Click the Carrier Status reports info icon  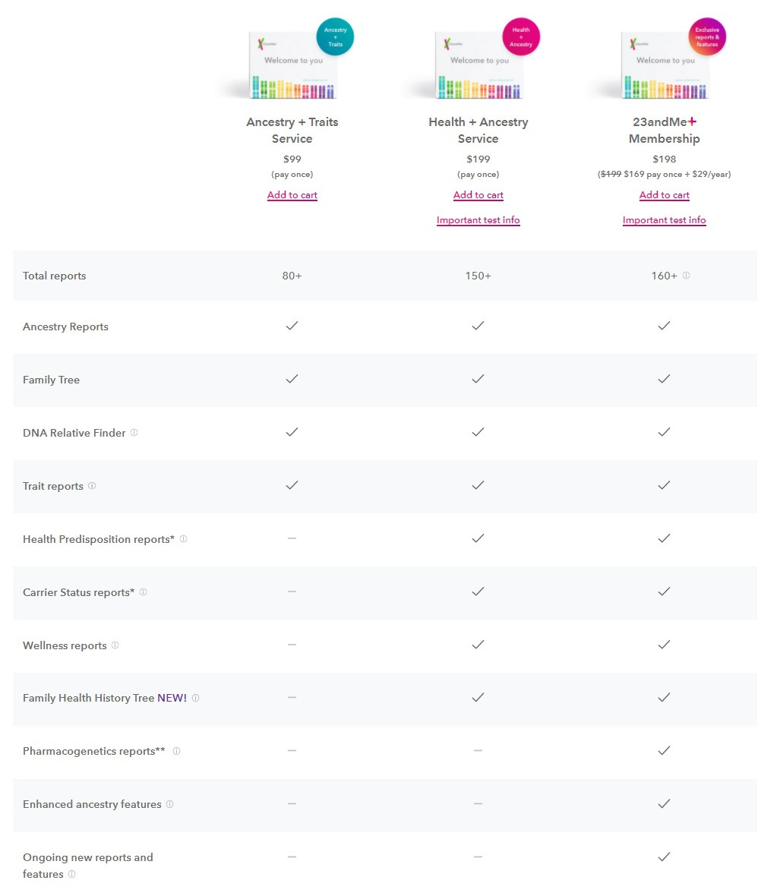coord(143,592)
